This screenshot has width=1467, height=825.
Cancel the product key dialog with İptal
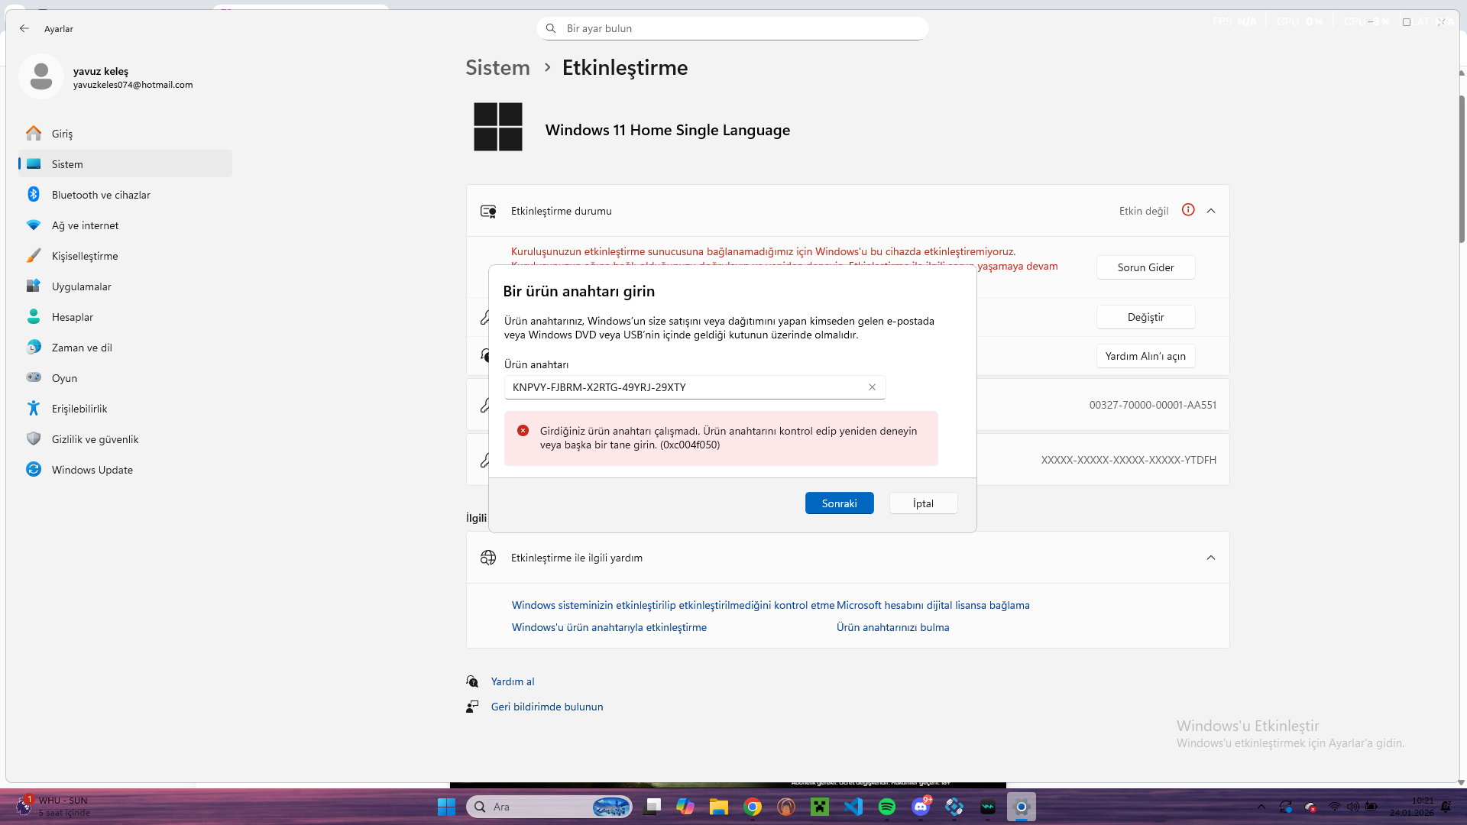tap(923, 503)
